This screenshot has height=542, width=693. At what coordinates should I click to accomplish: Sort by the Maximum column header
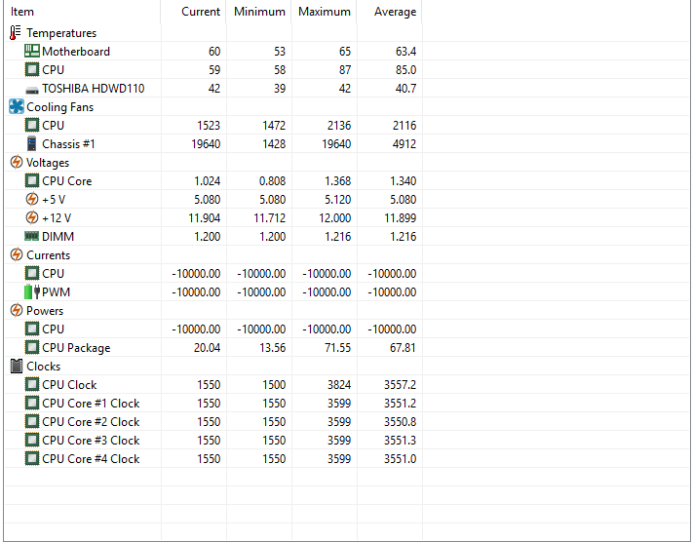tap(325, 12)
